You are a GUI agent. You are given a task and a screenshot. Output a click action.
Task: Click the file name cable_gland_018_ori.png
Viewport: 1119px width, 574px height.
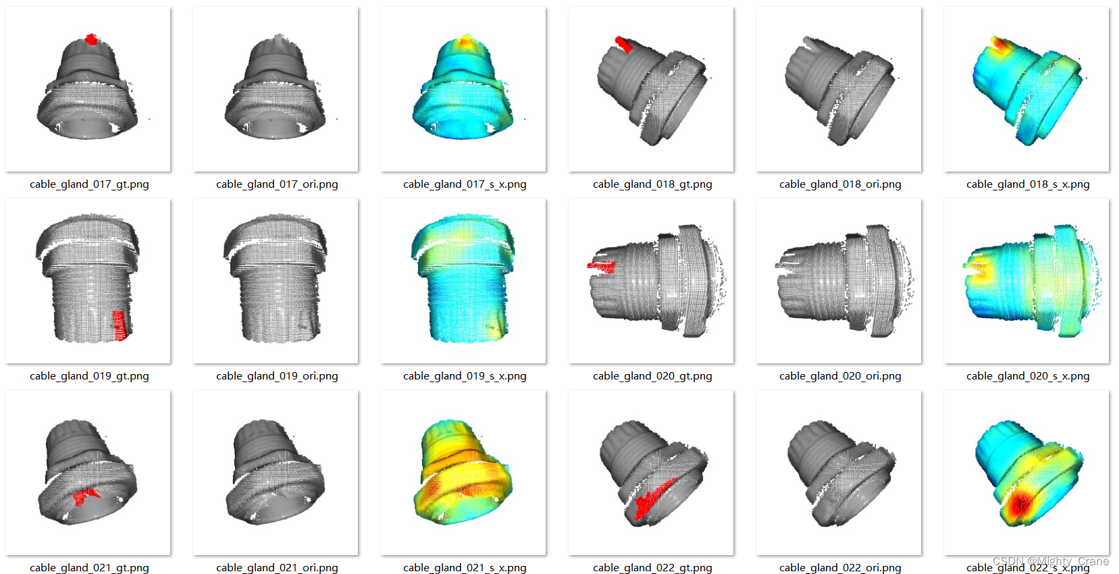click(x=840, y=184)
